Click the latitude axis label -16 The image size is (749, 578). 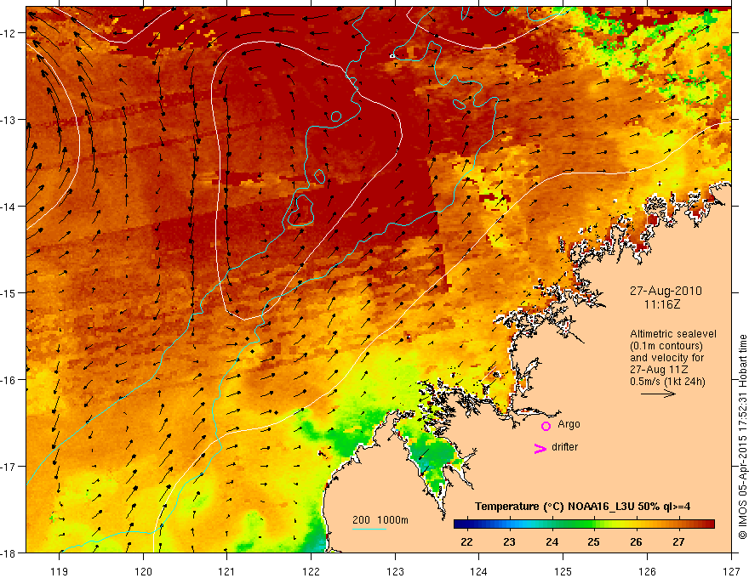pos(9,380)
